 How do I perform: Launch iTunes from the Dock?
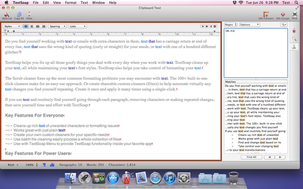tap(170, 178)
